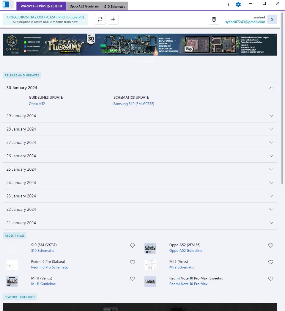Open the Redmi 6 Pro Schematic link
Viewport: 285px width, 311px height.
click(50, 267)
